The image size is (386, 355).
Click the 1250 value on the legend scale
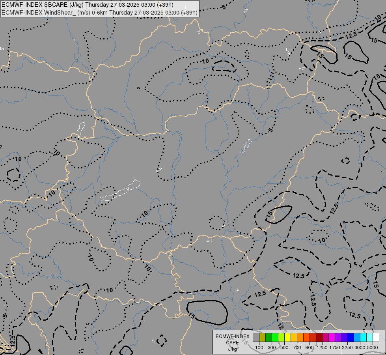[x=322, y=348]
